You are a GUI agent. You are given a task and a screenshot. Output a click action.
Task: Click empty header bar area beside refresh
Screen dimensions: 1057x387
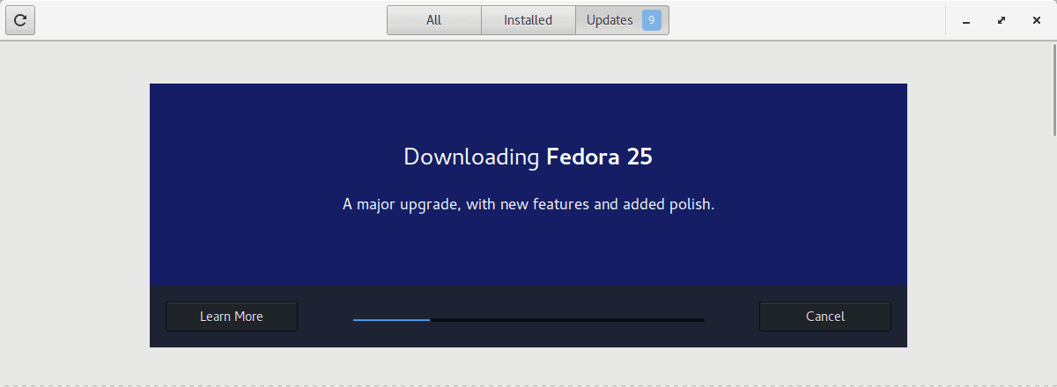[211, 20]
